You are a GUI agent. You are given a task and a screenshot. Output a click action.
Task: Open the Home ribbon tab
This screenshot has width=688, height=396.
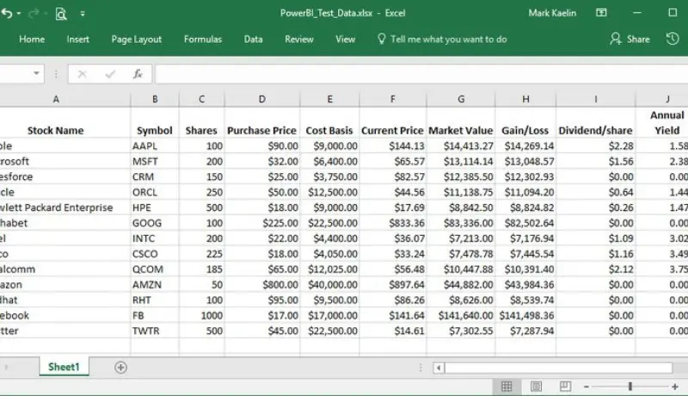32,39
